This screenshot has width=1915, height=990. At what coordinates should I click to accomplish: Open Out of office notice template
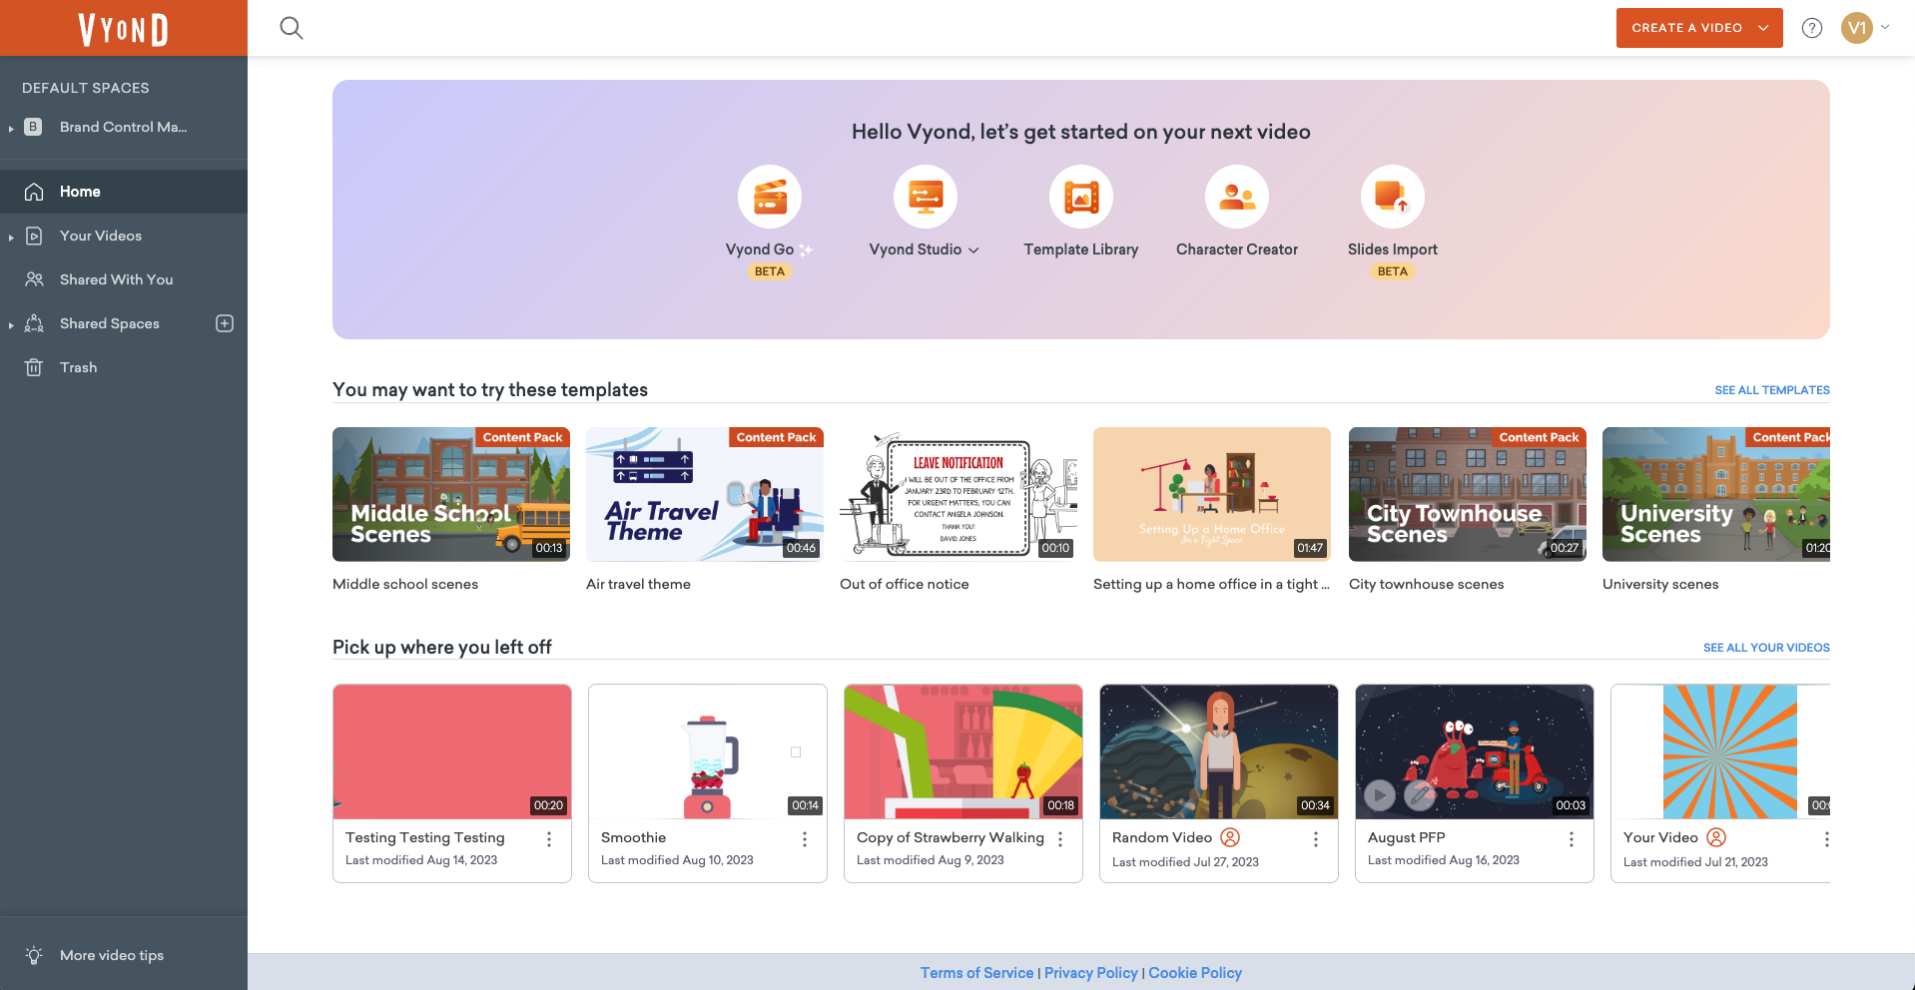[958, 494]
